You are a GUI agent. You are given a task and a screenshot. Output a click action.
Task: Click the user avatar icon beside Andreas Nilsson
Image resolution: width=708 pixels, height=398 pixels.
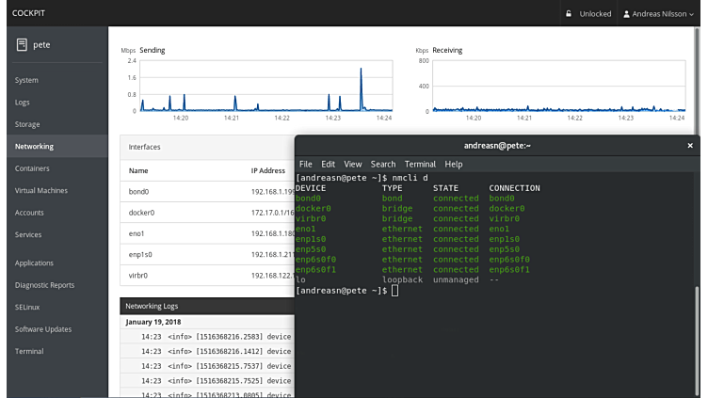[x=628, y=14]
